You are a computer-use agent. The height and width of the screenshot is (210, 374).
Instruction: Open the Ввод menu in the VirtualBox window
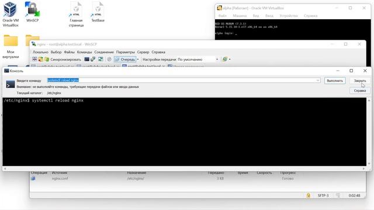pyautogui.click(x=269, y=16)
